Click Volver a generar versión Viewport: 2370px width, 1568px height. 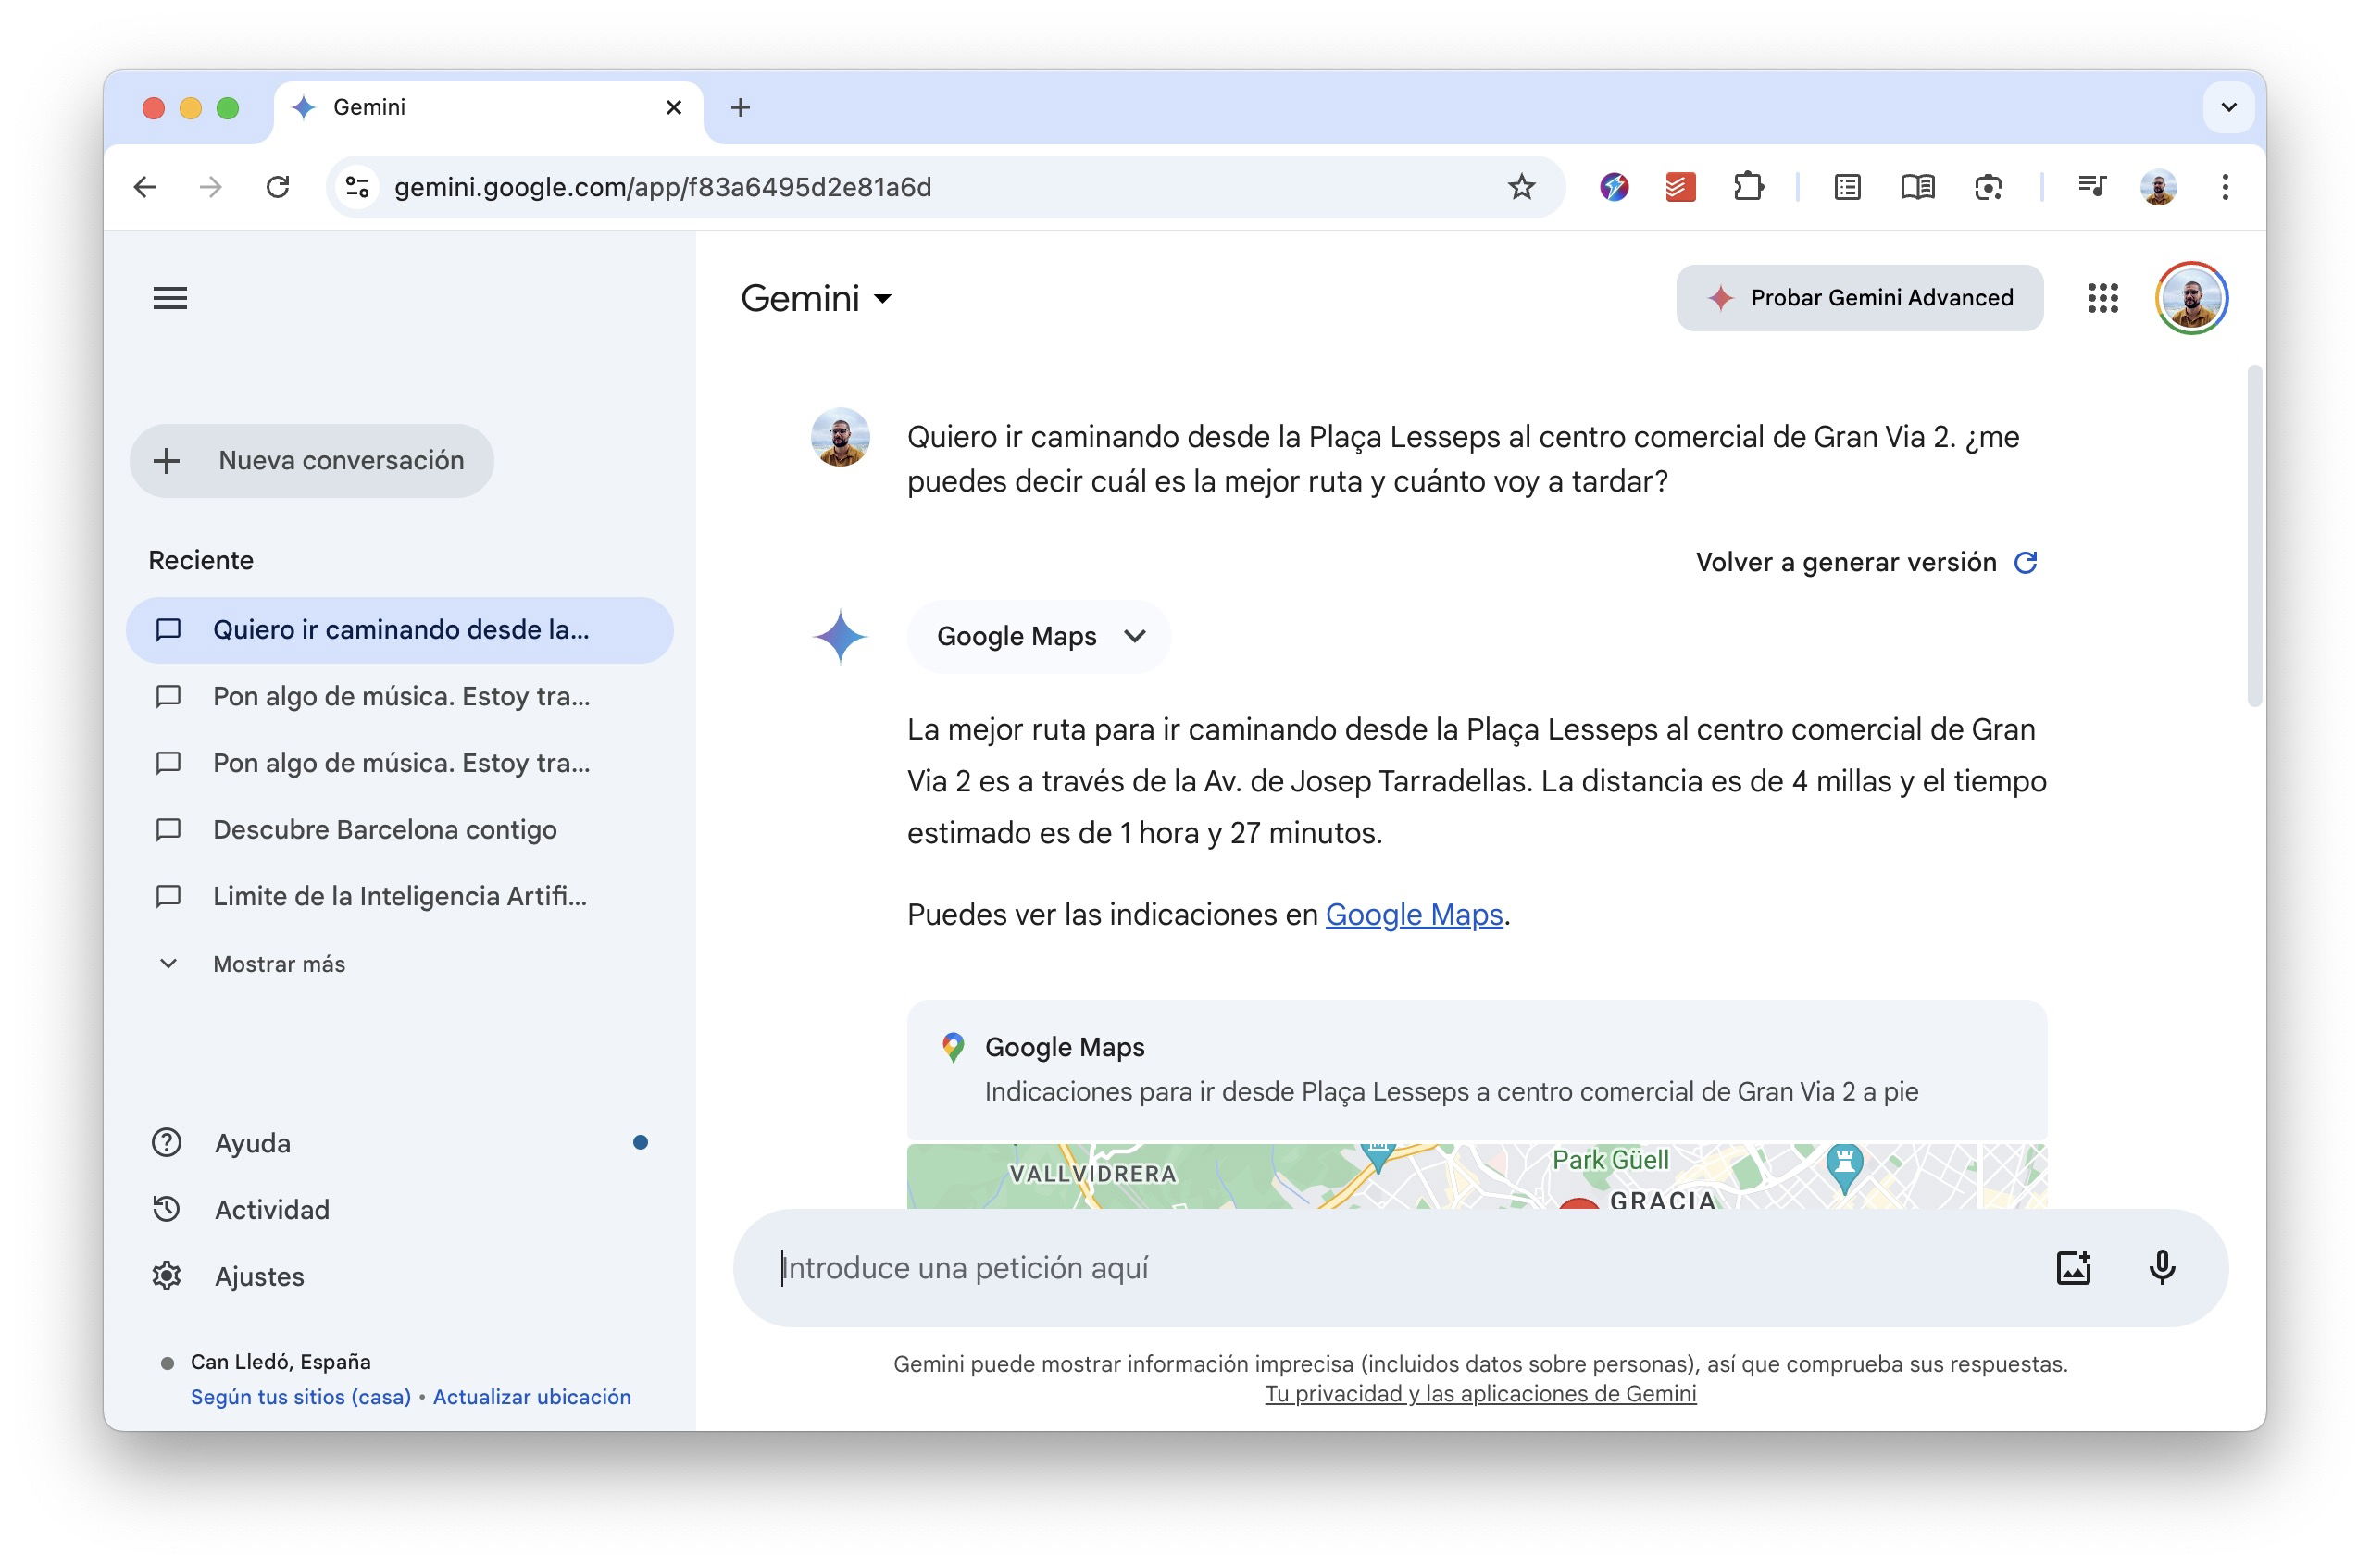click(x=1866, y=562)
